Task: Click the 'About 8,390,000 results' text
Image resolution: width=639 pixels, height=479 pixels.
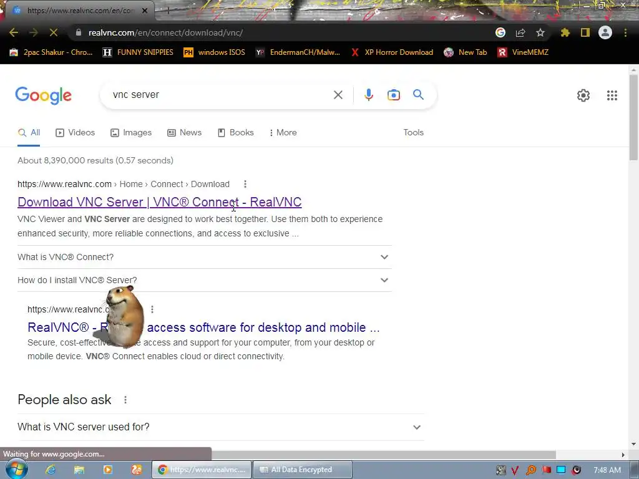Action: pyautogui.click(x=95, y=160)
